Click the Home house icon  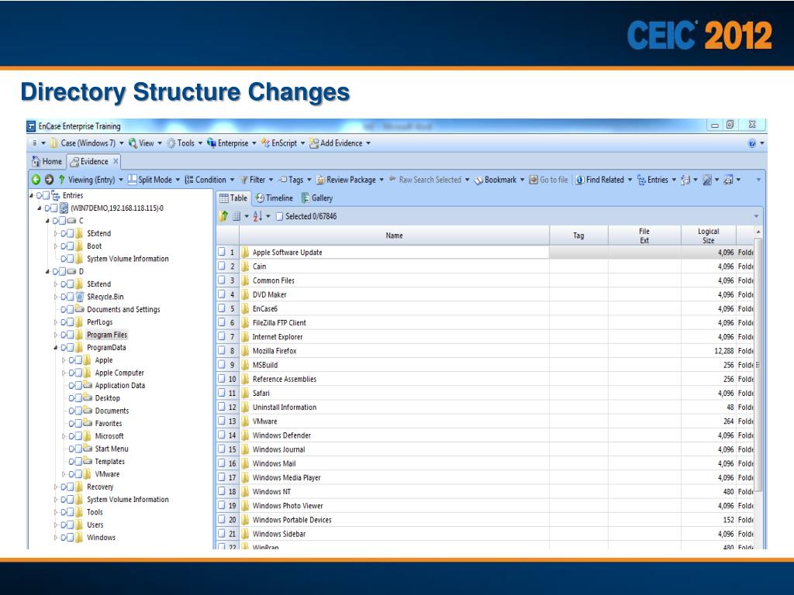(36, 161)
